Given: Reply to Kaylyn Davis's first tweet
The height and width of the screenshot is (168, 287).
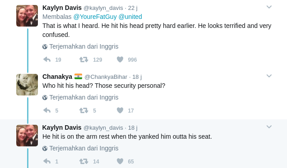Looking at the screenshot, I should (47, 59).
